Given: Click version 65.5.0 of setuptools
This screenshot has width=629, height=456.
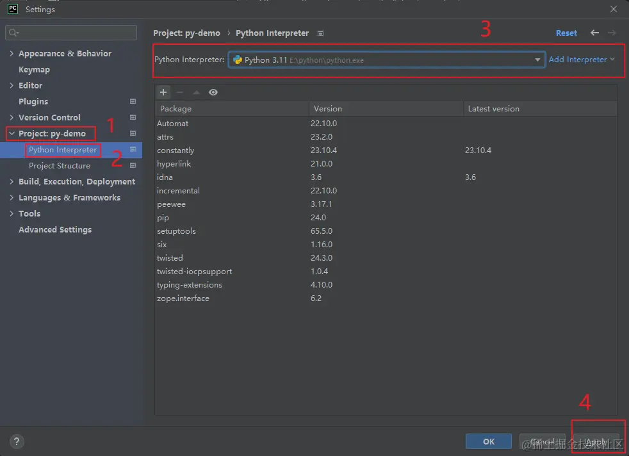Looking at the screenshot, I should click(x=322, y=231).
